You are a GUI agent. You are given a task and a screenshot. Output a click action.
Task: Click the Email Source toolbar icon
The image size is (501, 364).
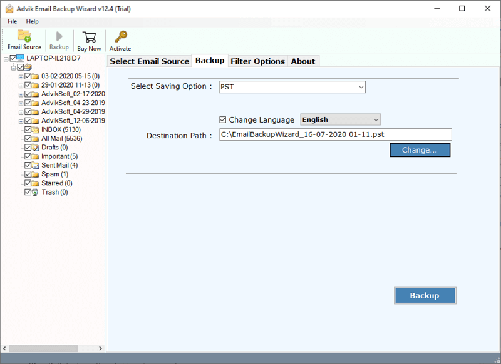tap(24, 36)
